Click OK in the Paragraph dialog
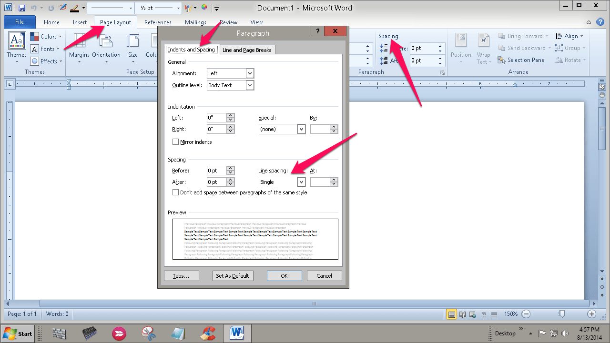This screenshot has height=343, width=610. [284, 276]
